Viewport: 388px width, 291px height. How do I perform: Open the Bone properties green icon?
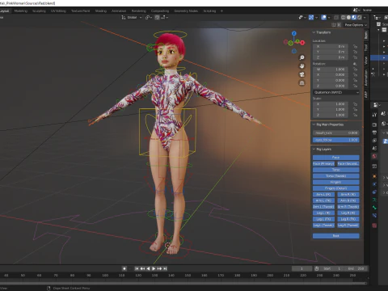click(374, 208)
